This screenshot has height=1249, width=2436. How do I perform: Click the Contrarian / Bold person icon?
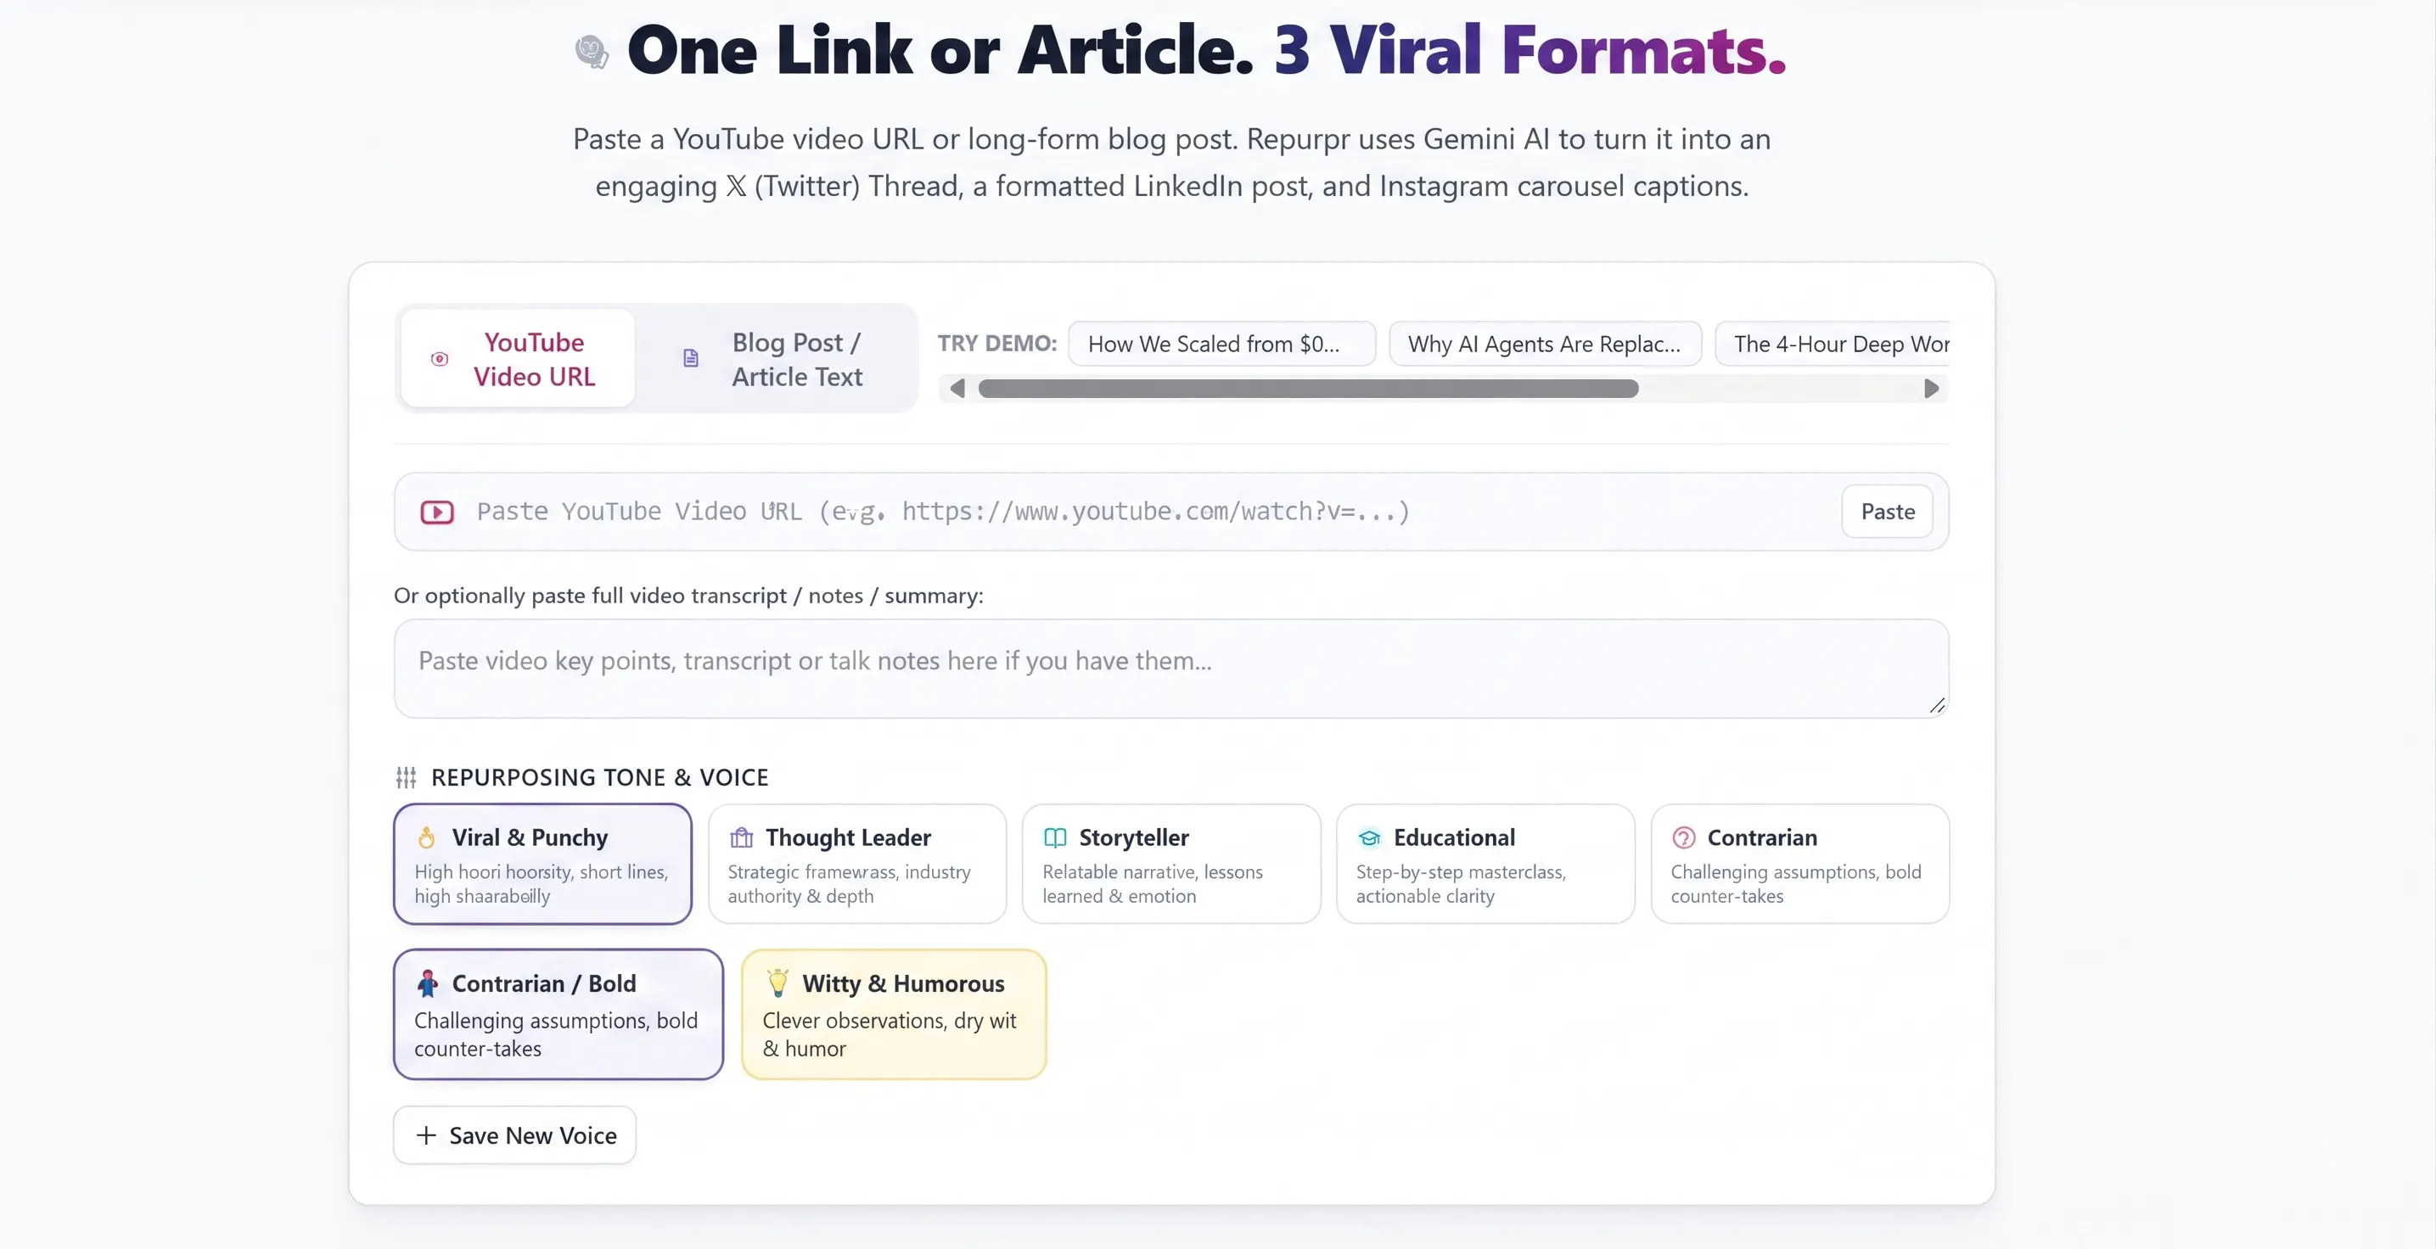(x=428, y=983)
